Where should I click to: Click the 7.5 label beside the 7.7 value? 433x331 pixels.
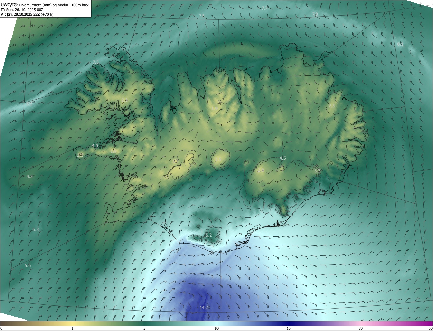point(202,16)
